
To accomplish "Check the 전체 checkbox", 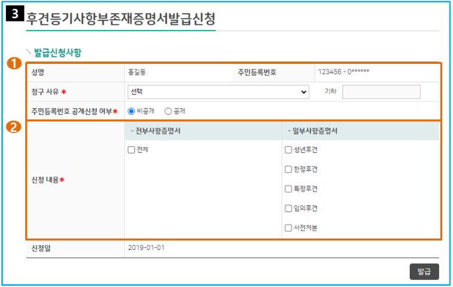I will tap(132, 150).
